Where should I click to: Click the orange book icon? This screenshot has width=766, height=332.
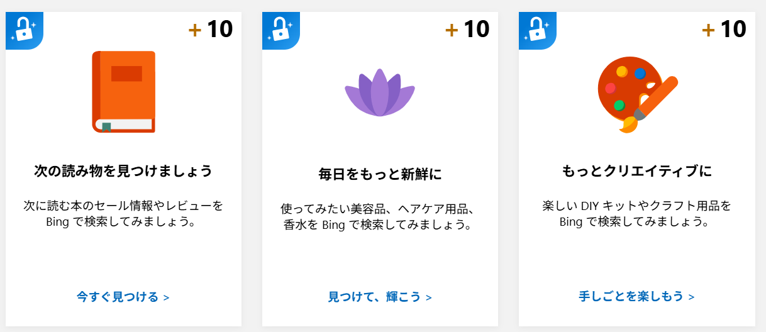(124, 92)
